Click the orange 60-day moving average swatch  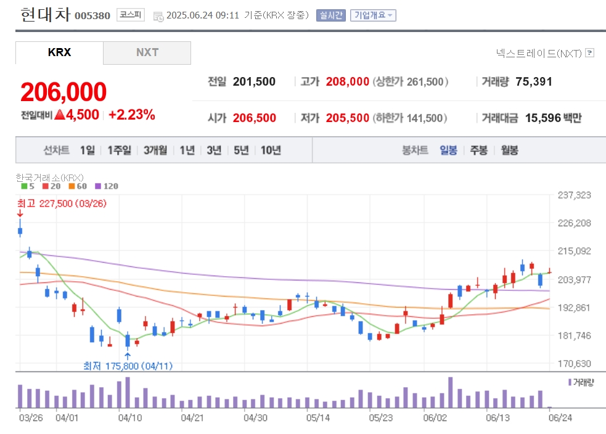coord(72,186)
